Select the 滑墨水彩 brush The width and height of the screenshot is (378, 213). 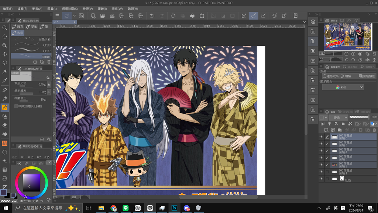31,39
